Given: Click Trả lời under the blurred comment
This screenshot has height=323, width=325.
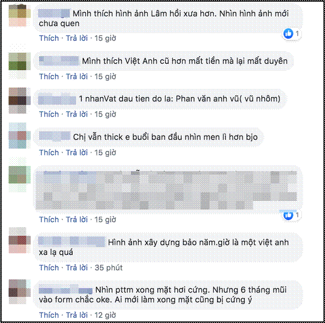Looking at the screenshot, I should pyautogui.click(x=77, y=219).
